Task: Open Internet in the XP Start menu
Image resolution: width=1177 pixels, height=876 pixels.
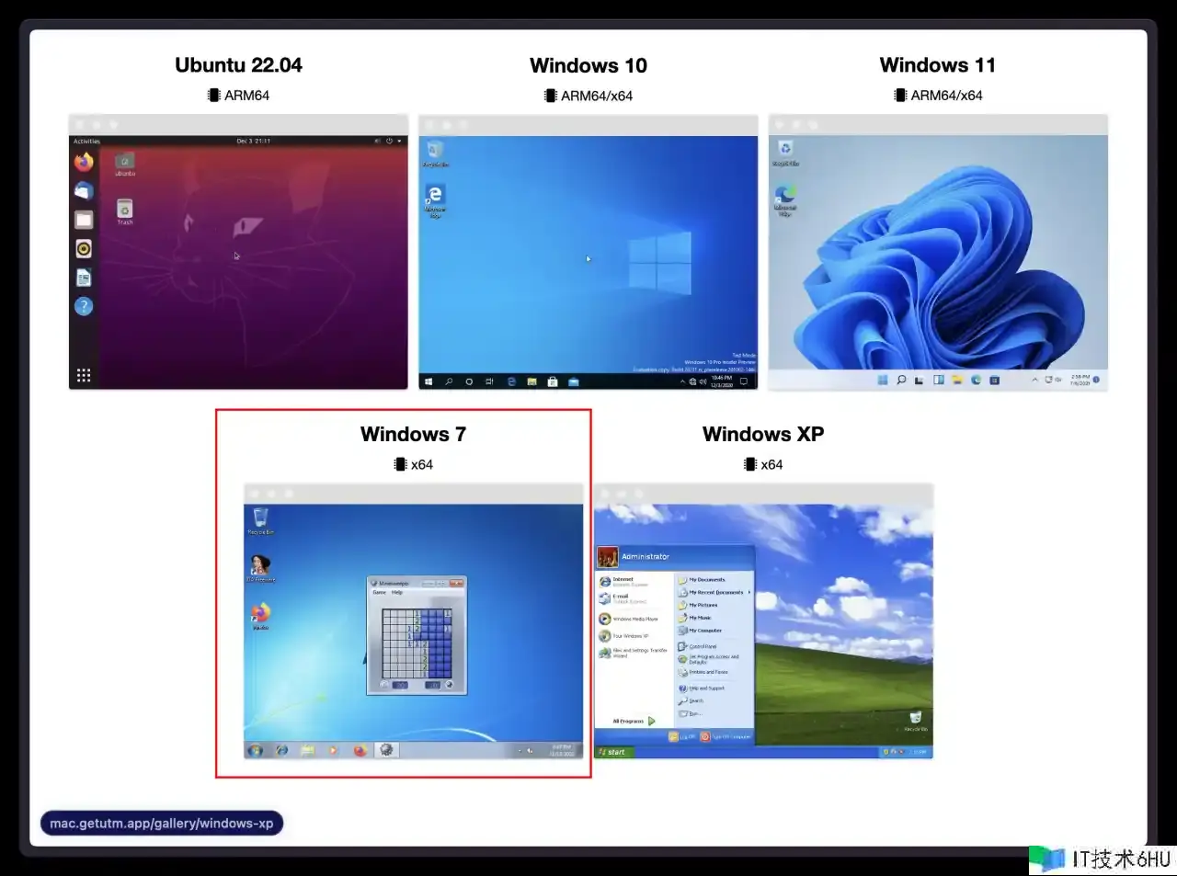Action: pyautogui.click(x=624, y=582)
